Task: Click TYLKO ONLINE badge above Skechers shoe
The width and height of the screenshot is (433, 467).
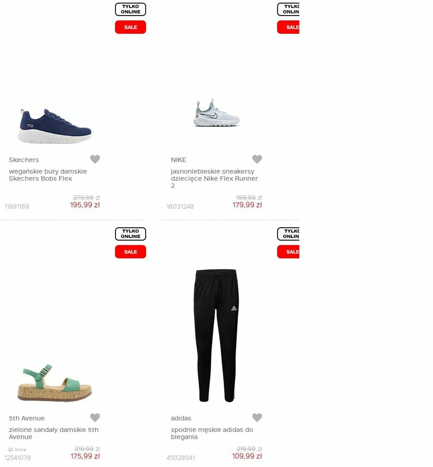Action: (x=131, y=9)
